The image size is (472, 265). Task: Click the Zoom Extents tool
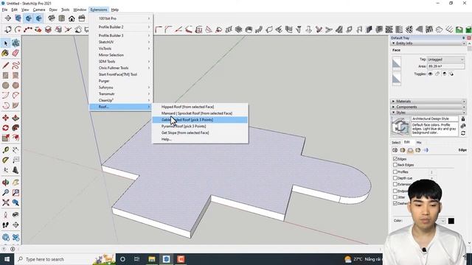[5, 203]
